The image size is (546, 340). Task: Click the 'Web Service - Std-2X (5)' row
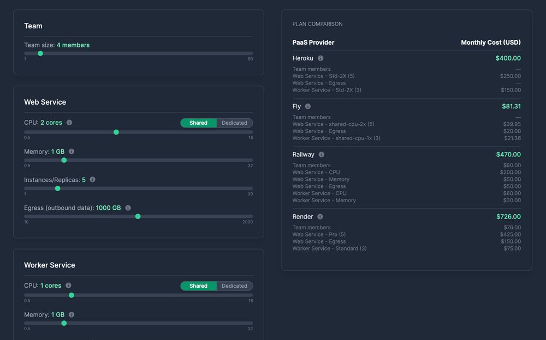coord(407,76)
